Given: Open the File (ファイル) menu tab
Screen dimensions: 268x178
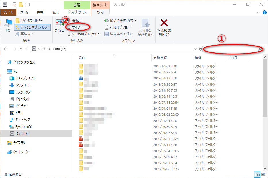Looking at the screenshot, I should (x=8, y=12).
